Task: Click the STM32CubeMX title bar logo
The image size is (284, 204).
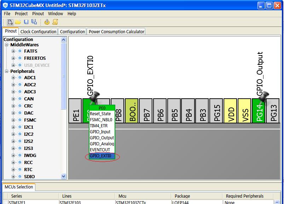Action: tap(5, 5)
